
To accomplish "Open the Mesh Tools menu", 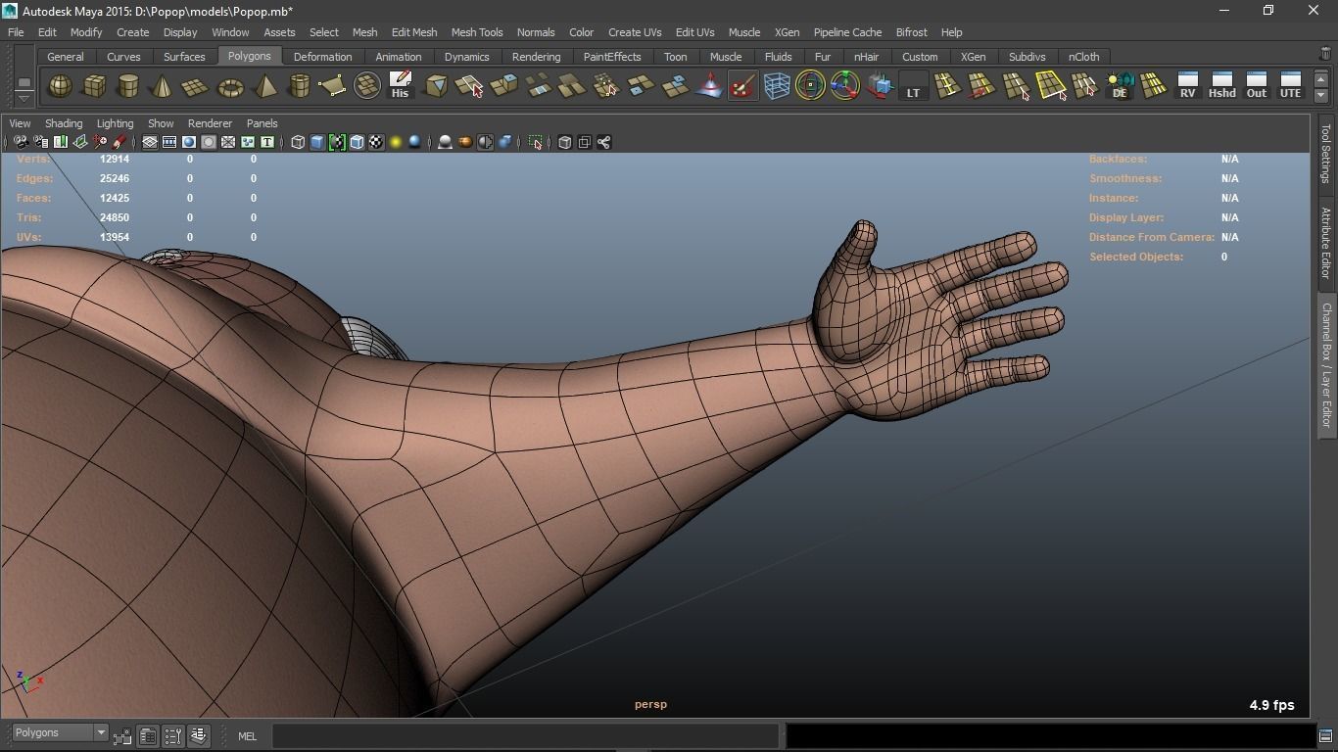I will tap(477, 32).
